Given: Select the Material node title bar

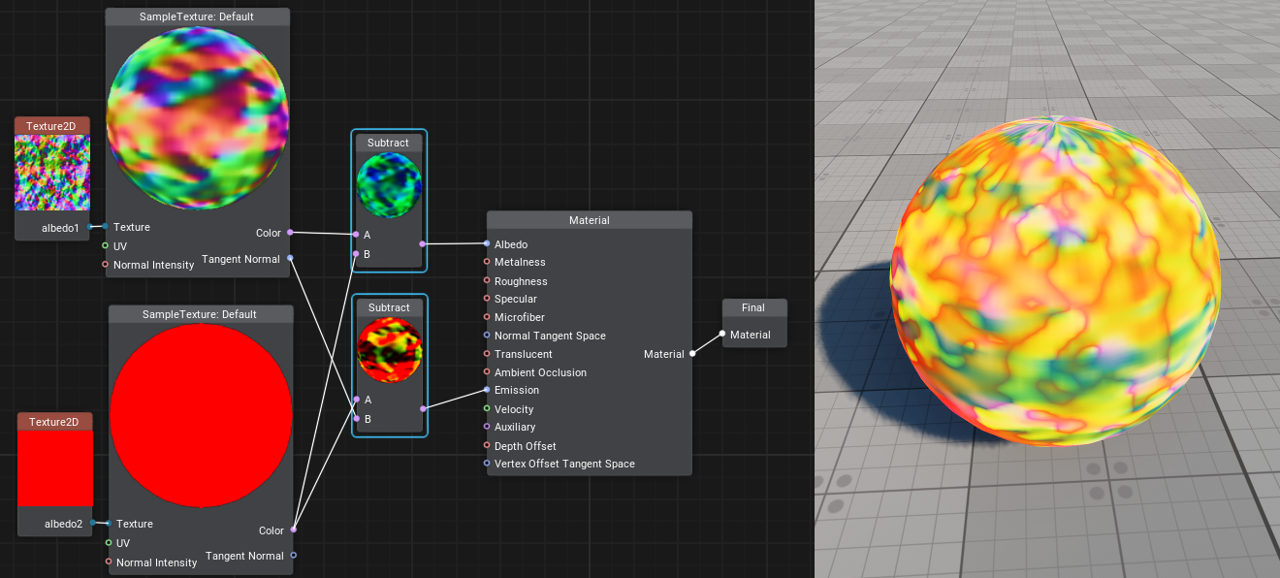Looking at the screenshot, I should (589, 220).
